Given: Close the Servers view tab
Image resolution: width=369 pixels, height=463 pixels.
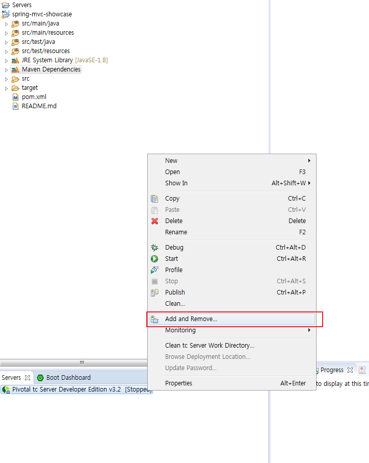Looking at the screenshot, I should (28, 378).
